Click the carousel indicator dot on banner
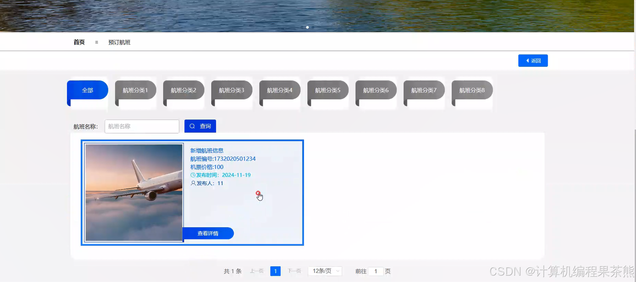 point(307,27)
